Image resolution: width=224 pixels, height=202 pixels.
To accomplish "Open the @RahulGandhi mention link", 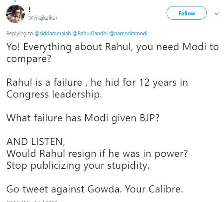I will pyautogui.click(x=90, y=33).
